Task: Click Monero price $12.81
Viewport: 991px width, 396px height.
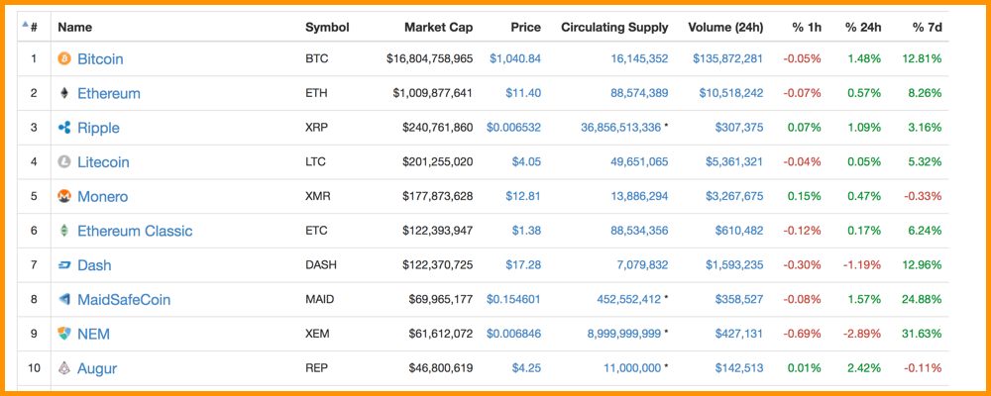Action: (x=523, y=196)
